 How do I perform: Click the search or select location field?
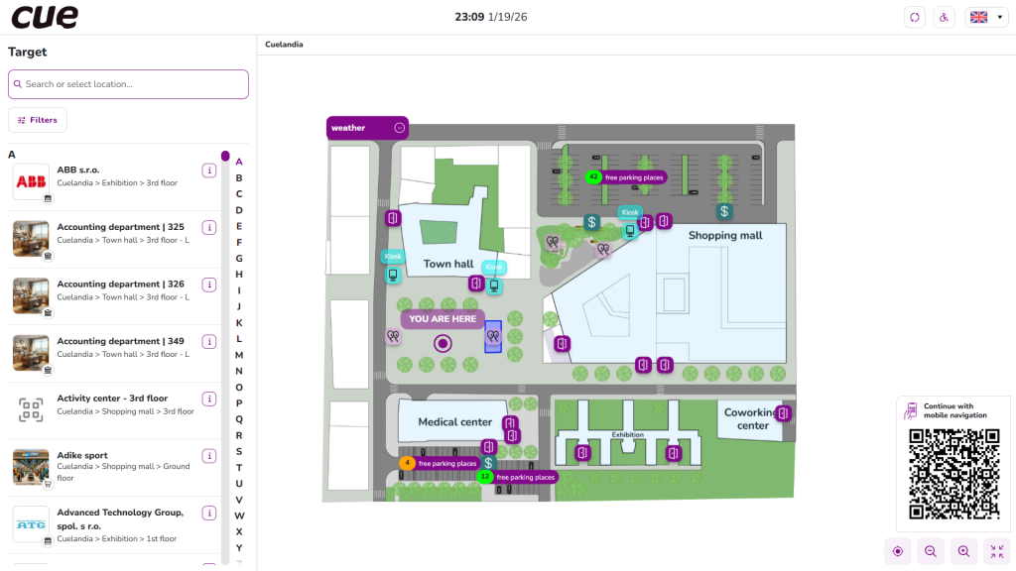point(128,84)
